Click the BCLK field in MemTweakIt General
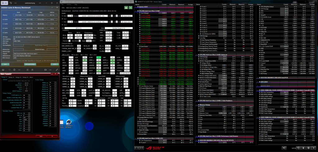The image size is (318, 152). click(27, 83)
